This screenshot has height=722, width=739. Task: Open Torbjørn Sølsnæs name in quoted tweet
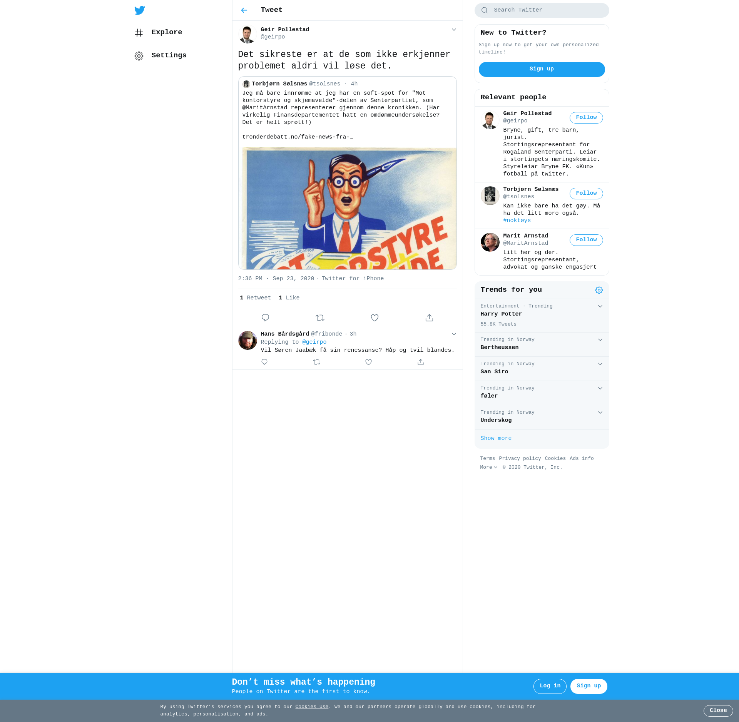click(279, 84)
